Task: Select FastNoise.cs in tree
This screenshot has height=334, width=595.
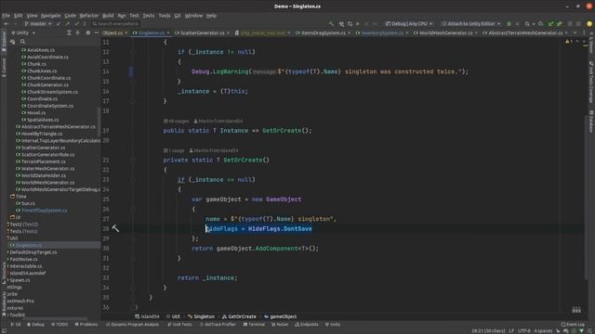Action: tap(23, 260)
